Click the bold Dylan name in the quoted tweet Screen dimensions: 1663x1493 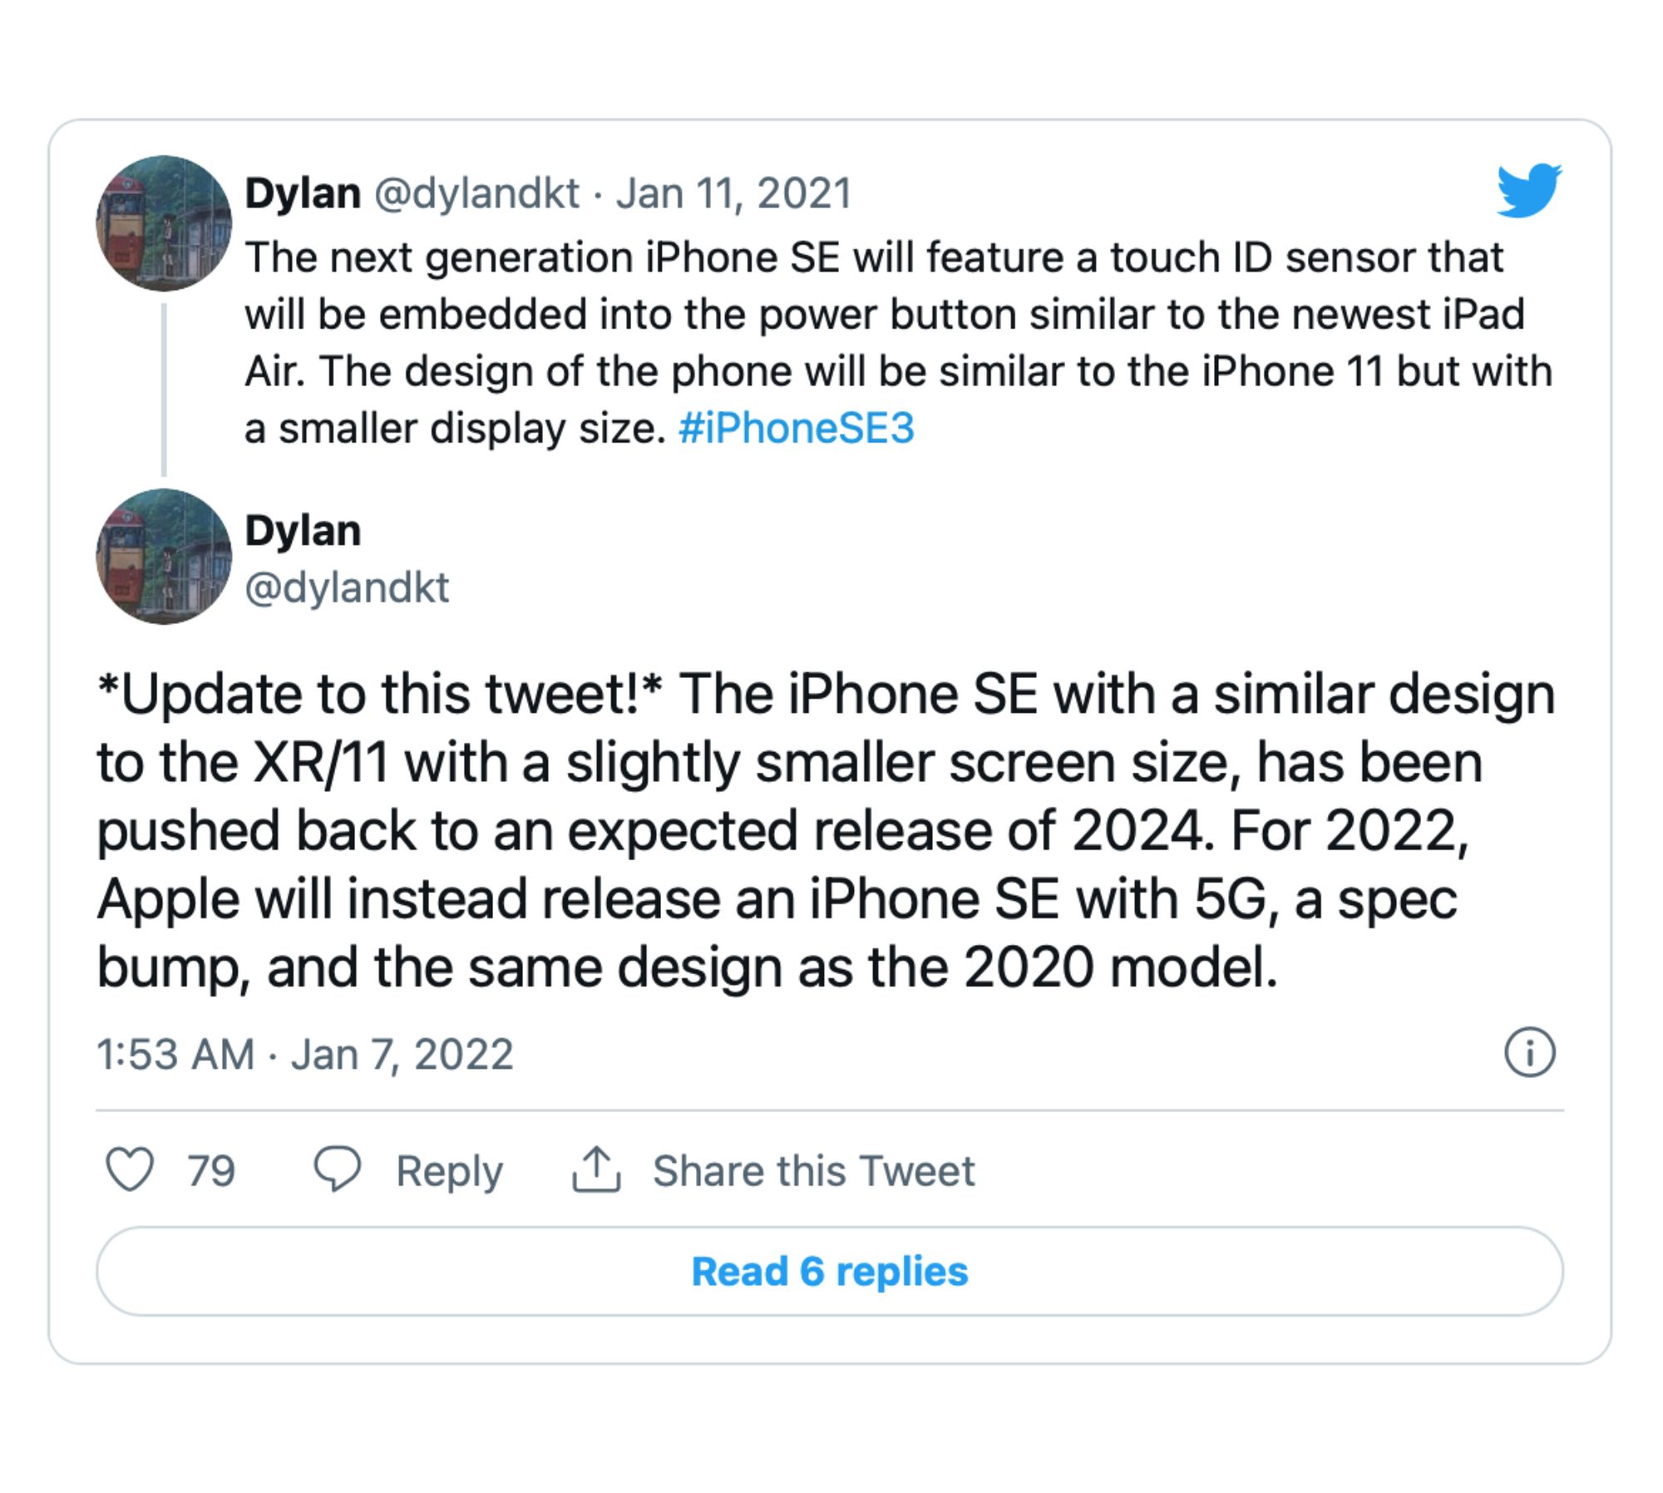click(x=303, y=194)
